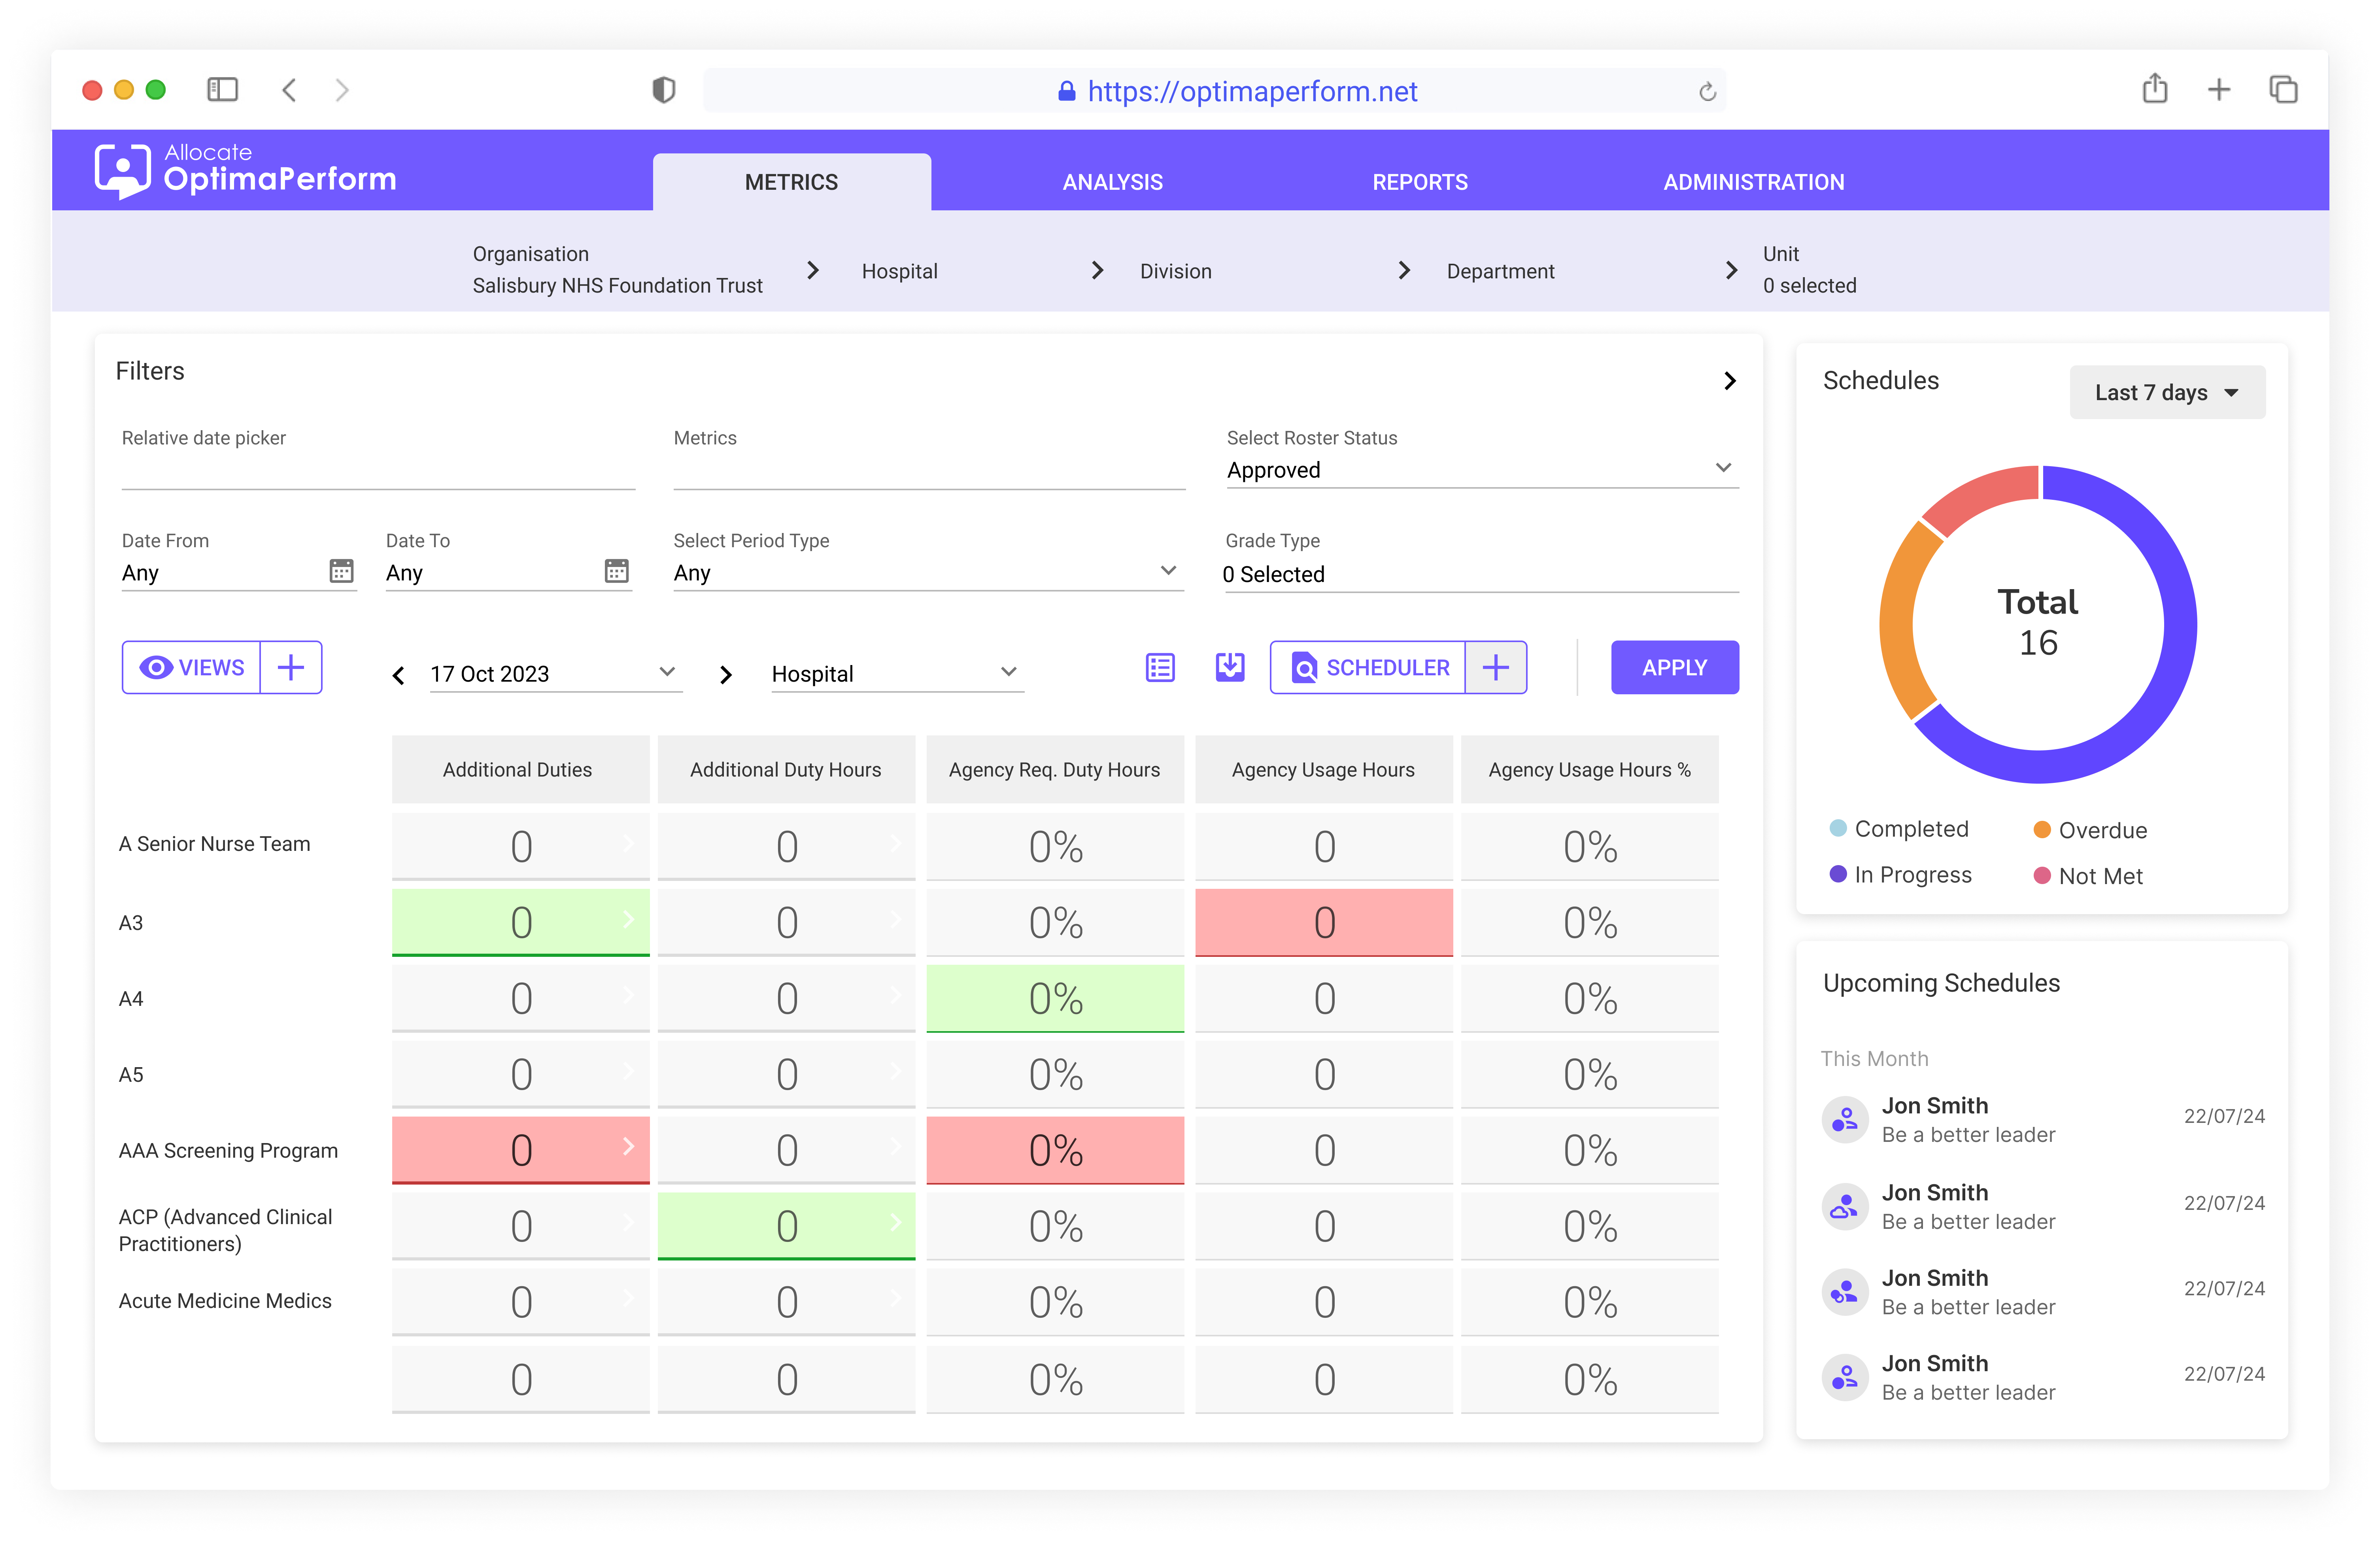Open the browser share icon
The height and width of the screenshot is (1542, 2380).
[x=2155, y=88]
